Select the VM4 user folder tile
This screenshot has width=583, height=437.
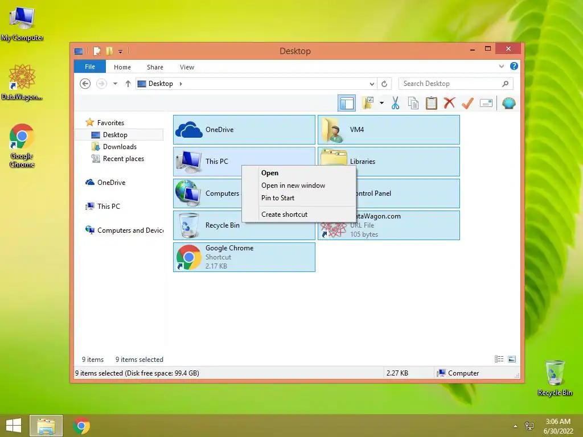[389, 130]
